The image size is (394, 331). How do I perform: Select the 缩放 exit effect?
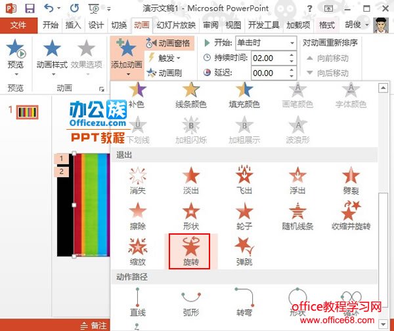pos(137,252)
